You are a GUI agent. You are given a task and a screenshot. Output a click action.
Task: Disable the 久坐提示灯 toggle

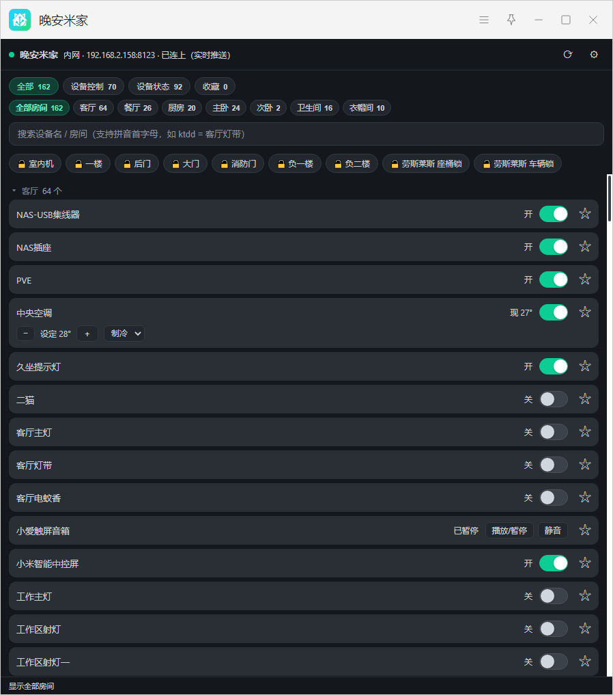point(553,366)
